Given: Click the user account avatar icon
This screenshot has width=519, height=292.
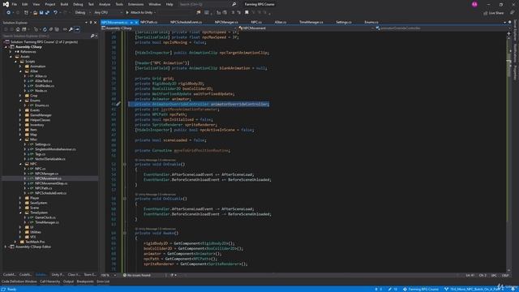Looking at the screenshot, I should 474,4.
